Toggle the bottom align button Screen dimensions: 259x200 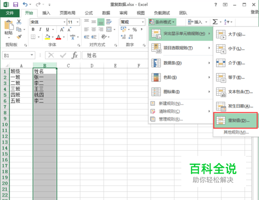(x=101, y=22)
